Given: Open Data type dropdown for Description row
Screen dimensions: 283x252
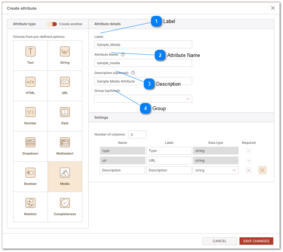Looking at the screenshot, I should tap(215, 170).
